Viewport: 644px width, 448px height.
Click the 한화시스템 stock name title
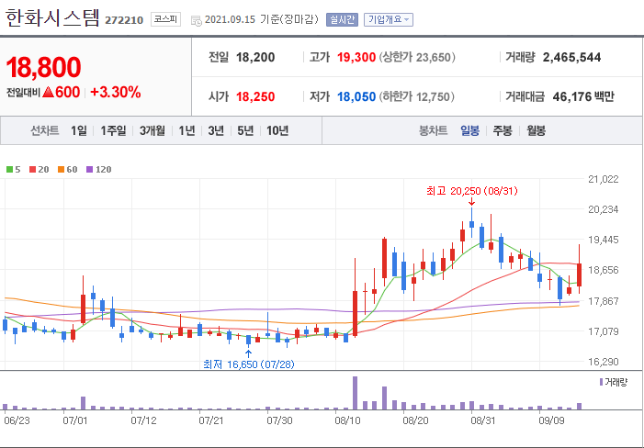pyautogui.click(x=52, y=18)
